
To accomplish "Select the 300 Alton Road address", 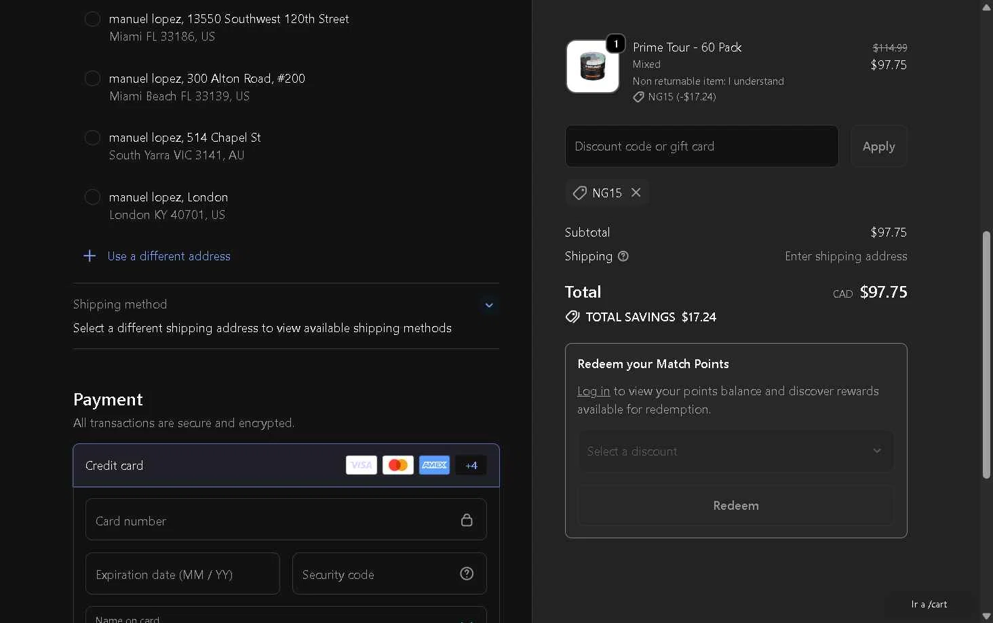I will tap(92, 79).
